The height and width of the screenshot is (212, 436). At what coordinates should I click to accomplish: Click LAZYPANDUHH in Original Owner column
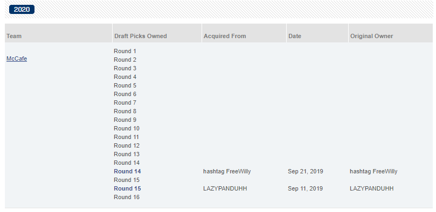(x=371, y=188)
